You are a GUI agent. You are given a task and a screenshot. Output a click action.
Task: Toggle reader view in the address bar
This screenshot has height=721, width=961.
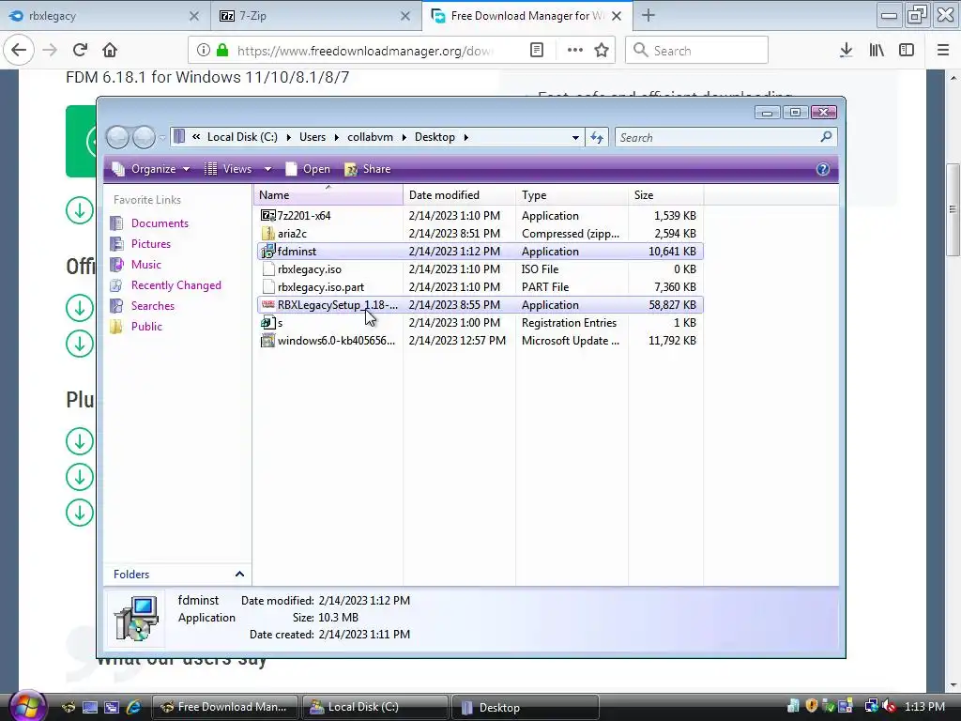536,51
